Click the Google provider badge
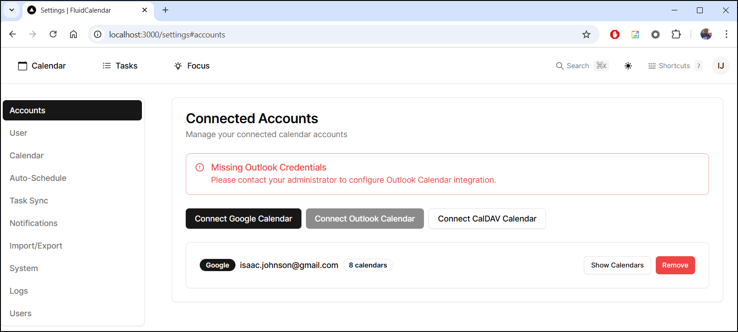The image size is (738, 332). coord(217,265)
